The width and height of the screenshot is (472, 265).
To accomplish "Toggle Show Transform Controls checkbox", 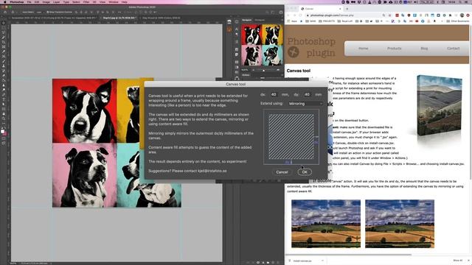I will pyautogui.click(x=48, y=12).
